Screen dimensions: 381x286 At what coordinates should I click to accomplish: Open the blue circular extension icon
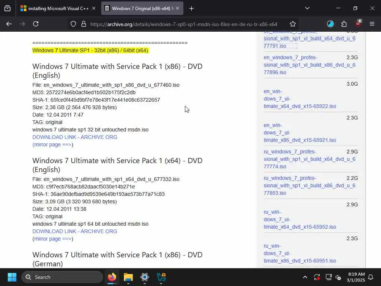pos(330,24)
